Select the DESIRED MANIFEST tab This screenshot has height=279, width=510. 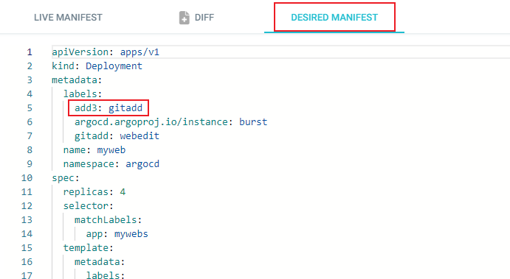334,18
